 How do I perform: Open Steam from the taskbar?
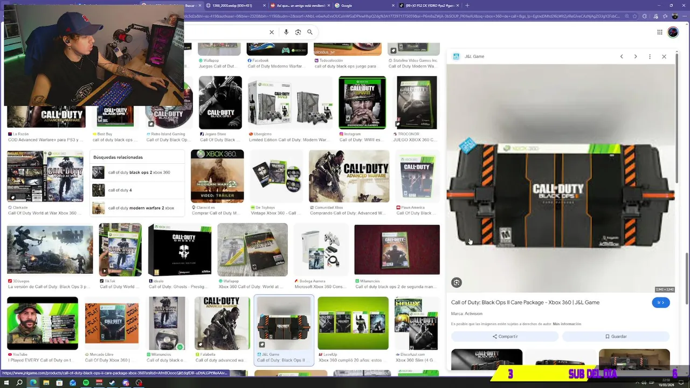(112, 383)
